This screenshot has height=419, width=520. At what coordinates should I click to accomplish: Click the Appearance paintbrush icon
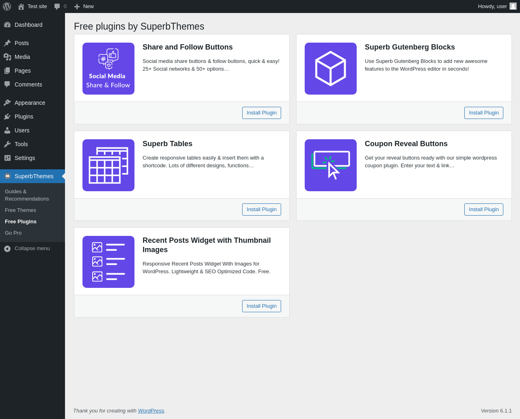[7, 103]
